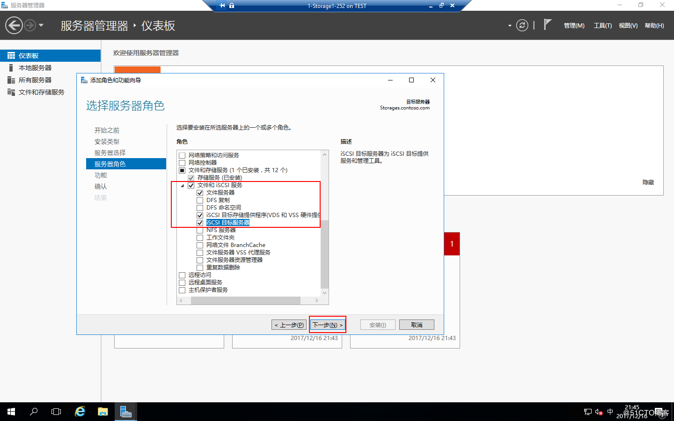Refresh the Server Manager dashboard

click(x=522, y=25)
